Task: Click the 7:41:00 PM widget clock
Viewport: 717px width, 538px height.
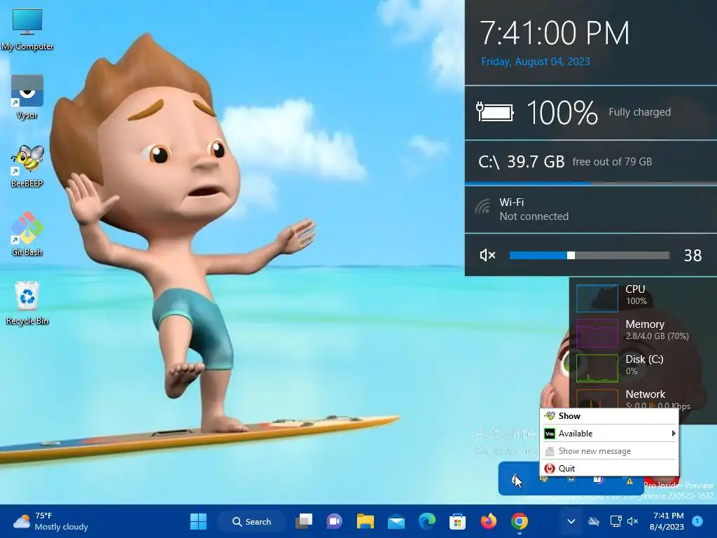Action: click(x=555, y=33)
